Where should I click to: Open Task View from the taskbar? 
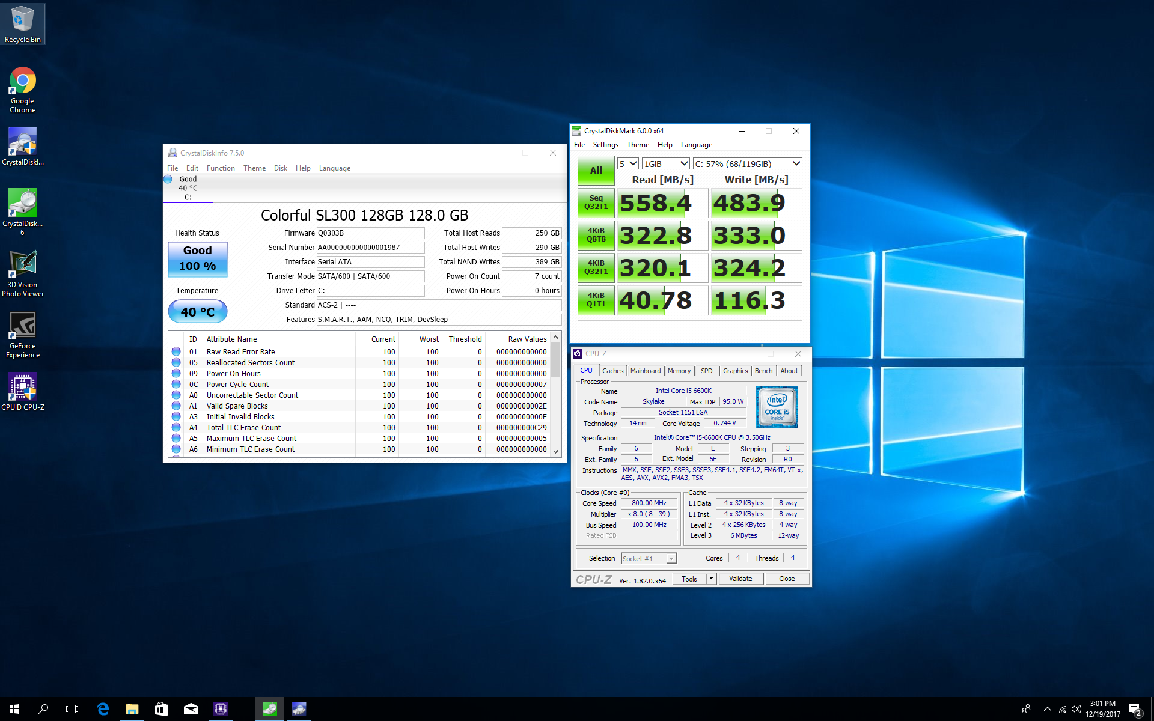click(72, 709)
